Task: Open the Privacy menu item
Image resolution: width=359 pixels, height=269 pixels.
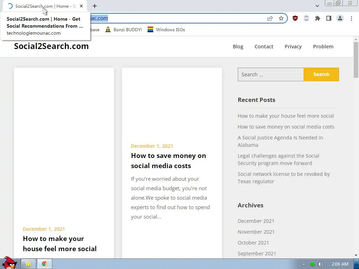Action: click(293, 47)
